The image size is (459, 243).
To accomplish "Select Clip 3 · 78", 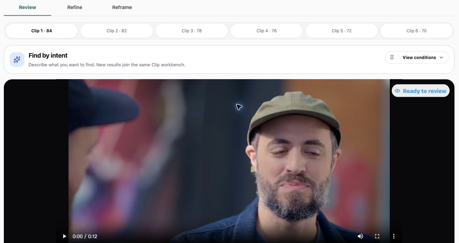I will click(192, 31).
